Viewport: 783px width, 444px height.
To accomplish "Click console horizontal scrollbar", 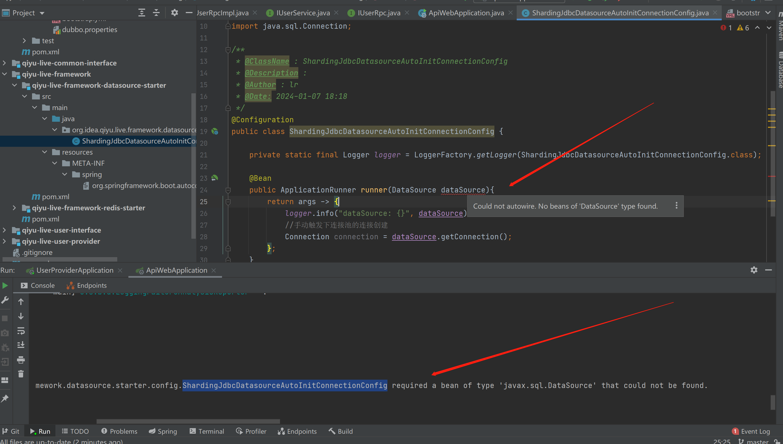I will (188, 421).
